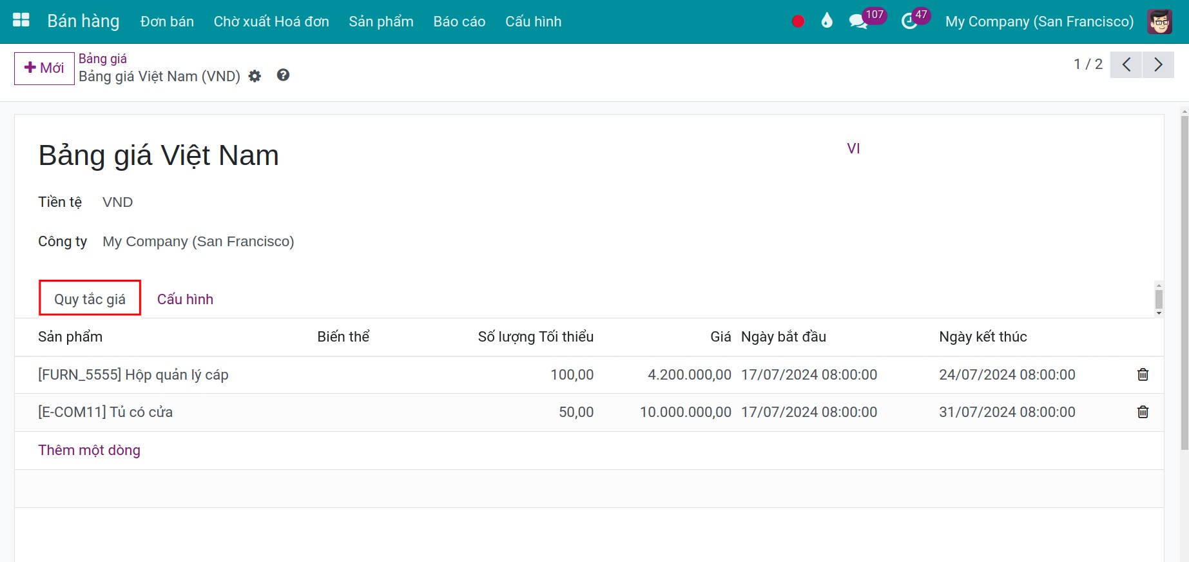Viewport: 1189px width, 562px height.
Task: Delete the Tủ có cửa price rule
Action: [1143, 412]
